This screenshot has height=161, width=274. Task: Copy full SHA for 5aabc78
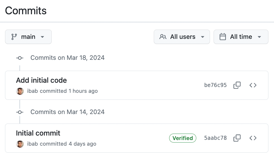(x=237, y=138)
